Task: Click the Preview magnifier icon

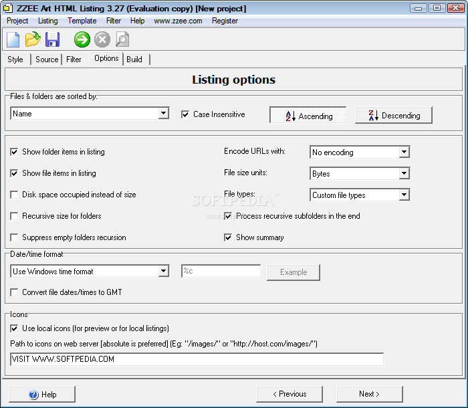Action: pos(122,39)
